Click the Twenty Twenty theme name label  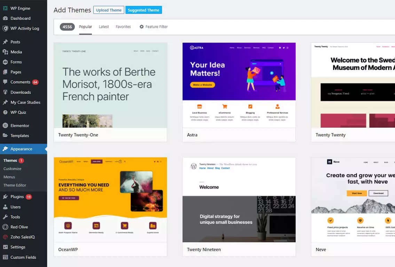click(331, 135)
